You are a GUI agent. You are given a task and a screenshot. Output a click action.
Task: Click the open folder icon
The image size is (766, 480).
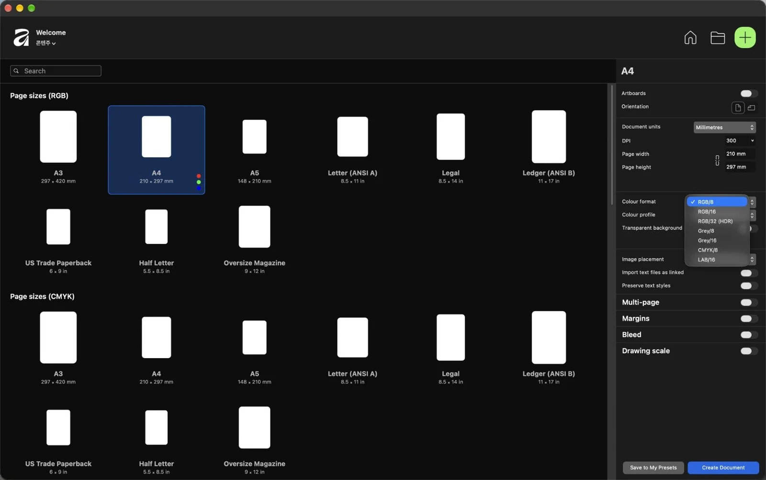coord(718,38)
